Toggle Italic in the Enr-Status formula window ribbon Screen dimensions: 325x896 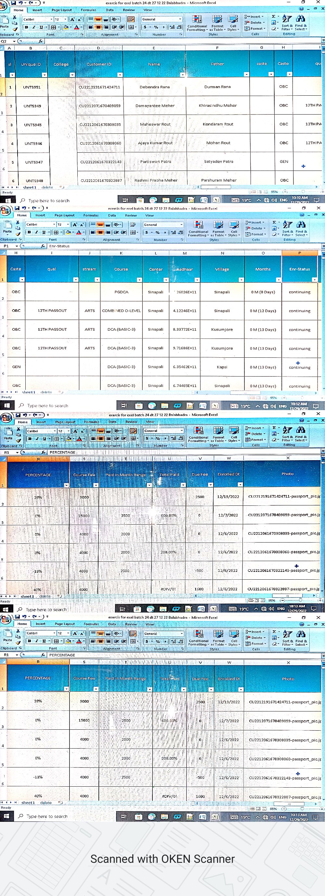[x=36, y=232]
